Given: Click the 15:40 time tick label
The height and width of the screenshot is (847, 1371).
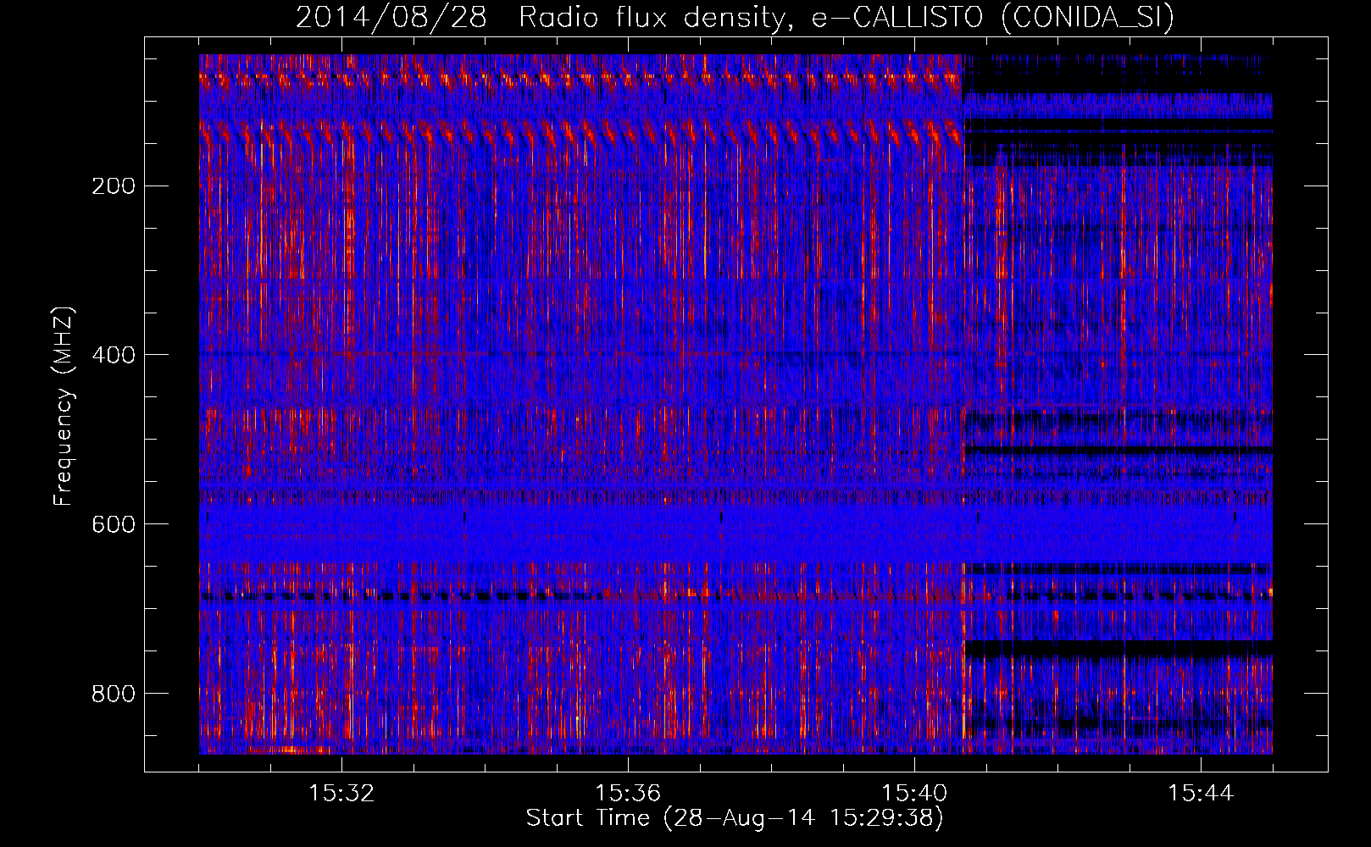Looking at the screenshot, I should (x=914, y=794).
